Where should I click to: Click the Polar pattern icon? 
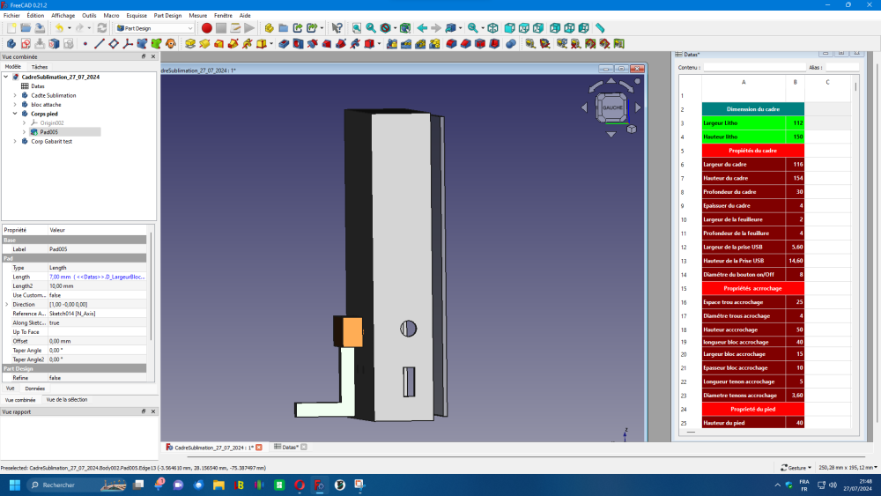(420, 44)
